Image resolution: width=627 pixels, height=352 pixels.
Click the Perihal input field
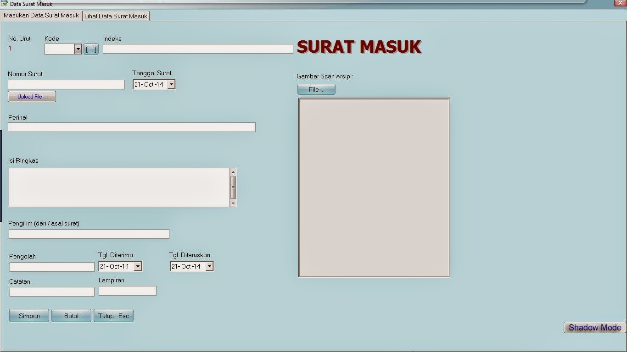click(x=132, y=127)
